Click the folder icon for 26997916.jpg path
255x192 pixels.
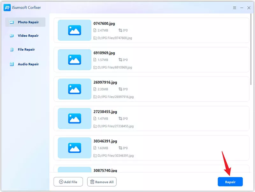pos(95,97)
